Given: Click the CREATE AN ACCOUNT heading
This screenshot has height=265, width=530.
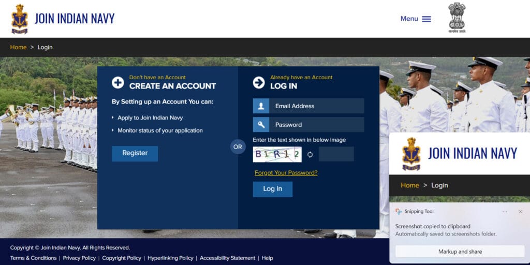Looking at the screenshot, I should click(172, 86).
